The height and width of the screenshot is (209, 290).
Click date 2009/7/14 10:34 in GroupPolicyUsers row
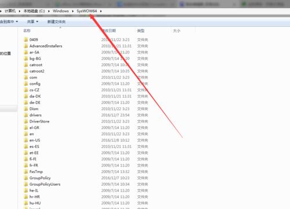point(115,184)
